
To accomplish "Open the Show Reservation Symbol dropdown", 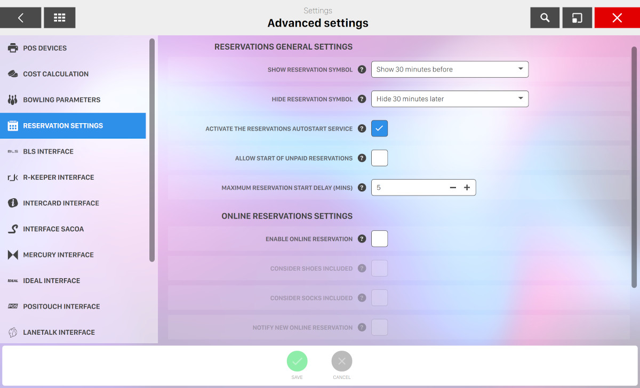I will click(450, 69).
